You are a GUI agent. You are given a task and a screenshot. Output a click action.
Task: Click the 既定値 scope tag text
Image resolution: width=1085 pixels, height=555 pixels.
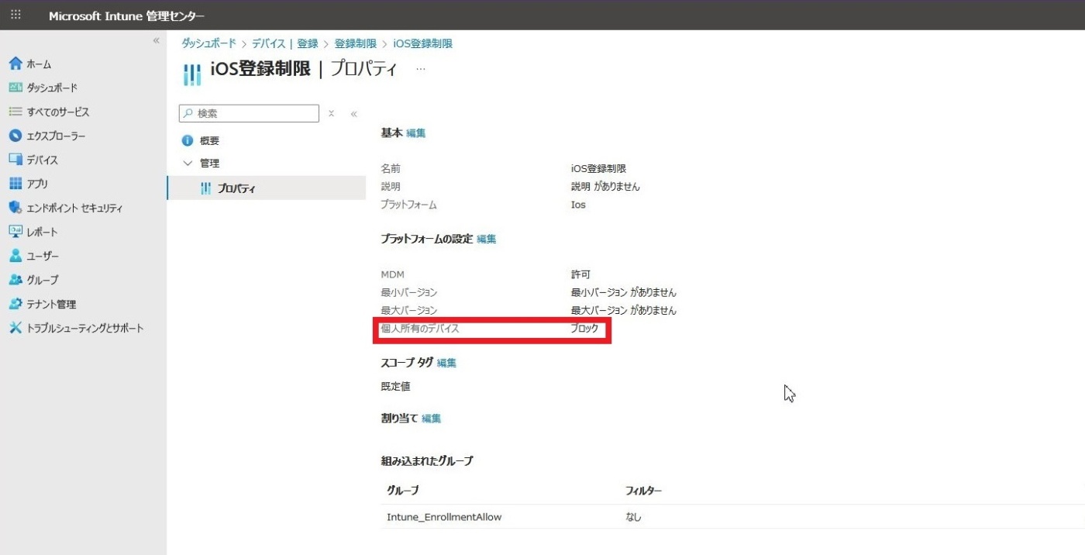coord(395,386)
